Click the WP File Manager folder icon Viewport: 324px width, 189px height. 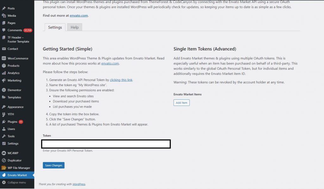[4, 168]
